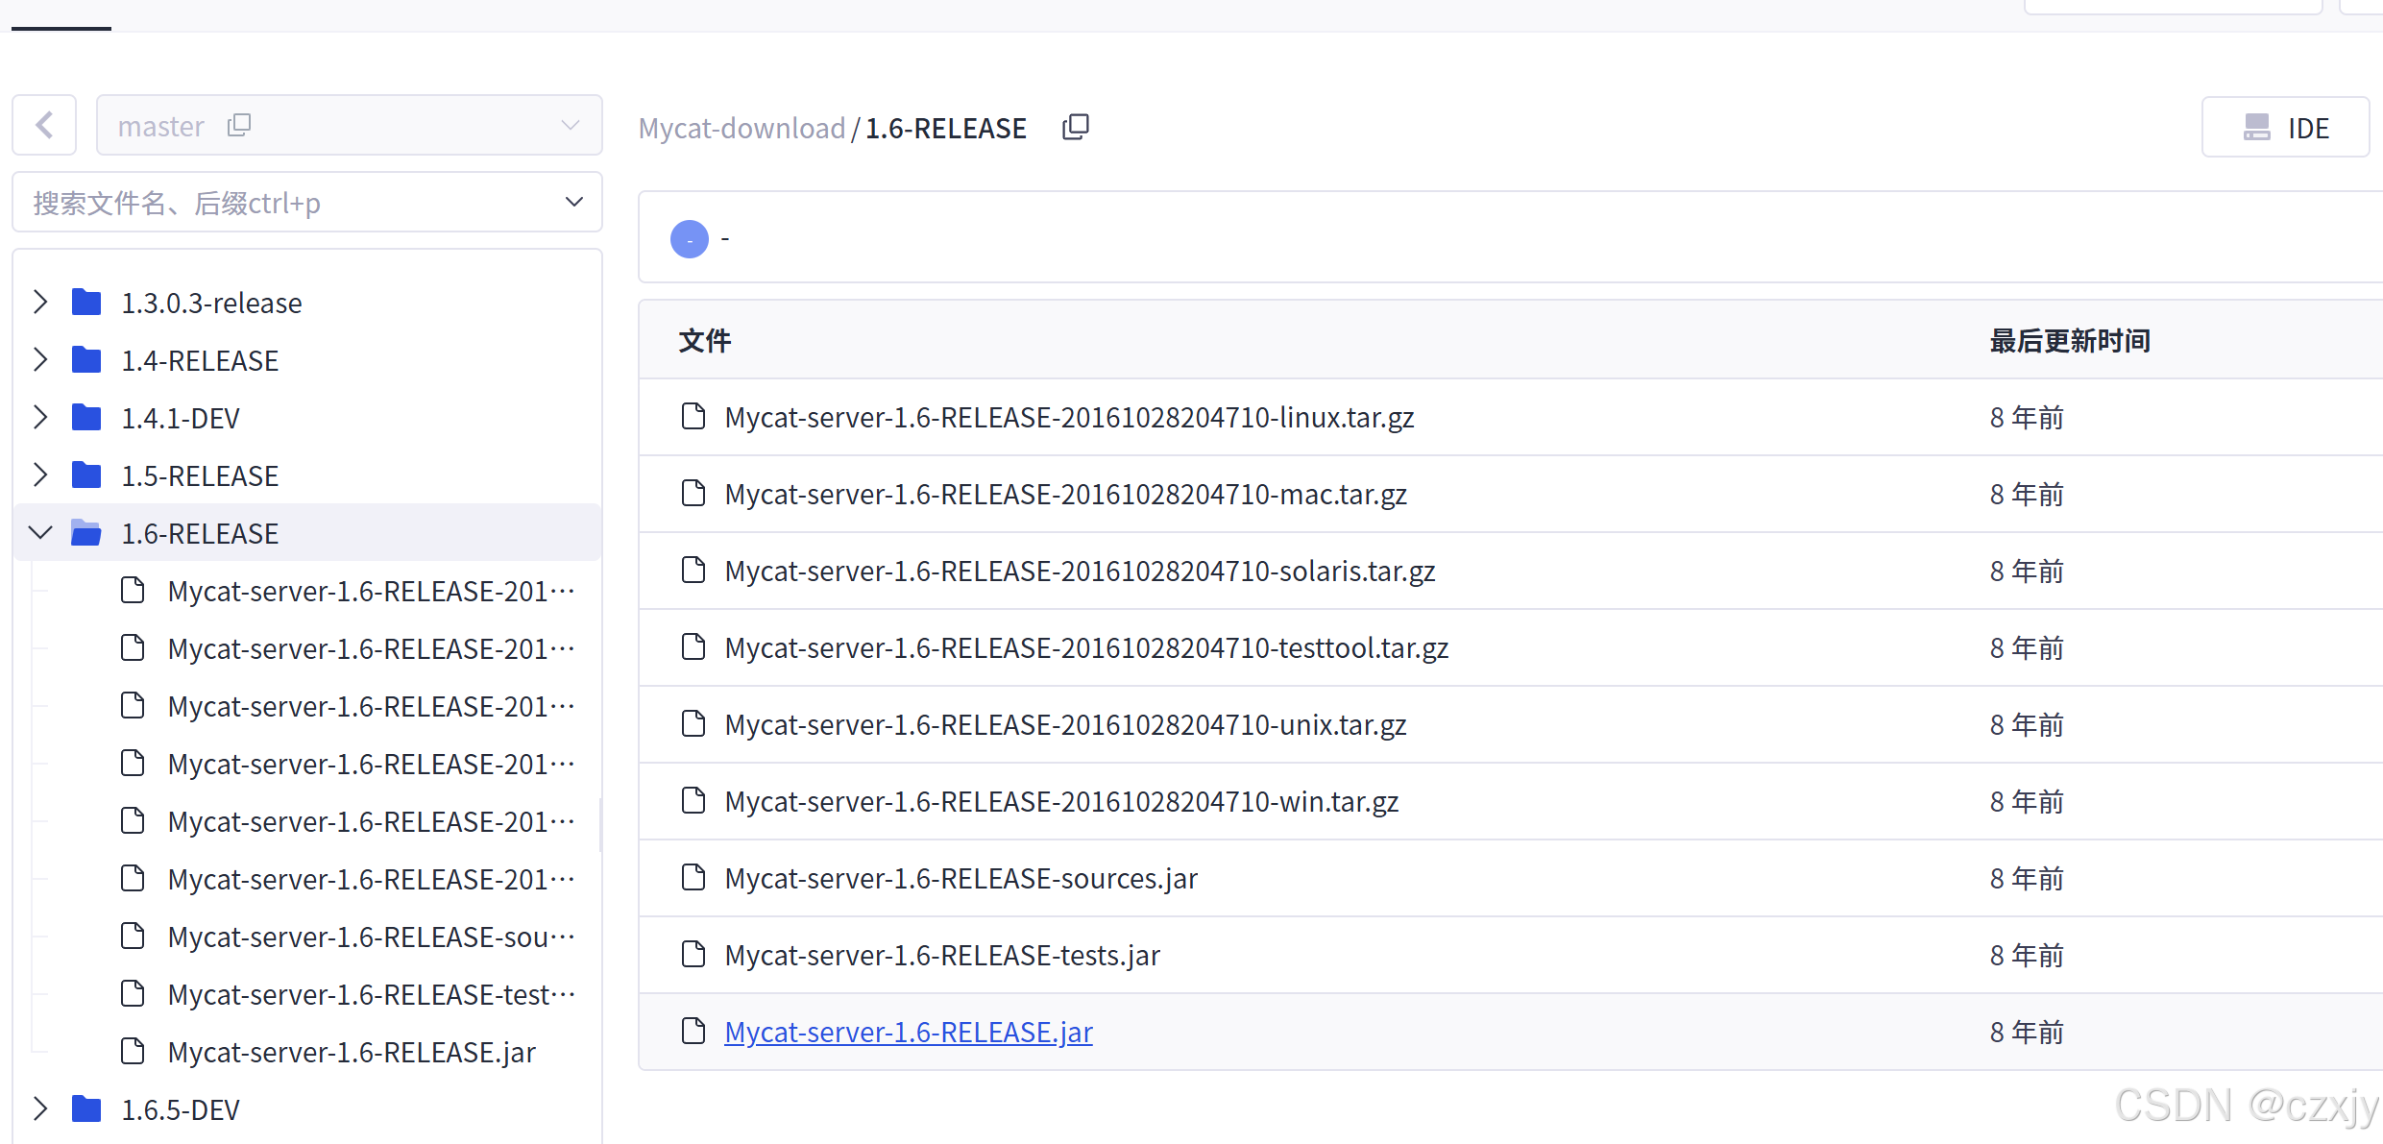This screenshot has width=2383, height=1144.
Task: Expand the 1.6.5-DEV folder chevron
Action: pyautogui.click(x=40, y=1109)
